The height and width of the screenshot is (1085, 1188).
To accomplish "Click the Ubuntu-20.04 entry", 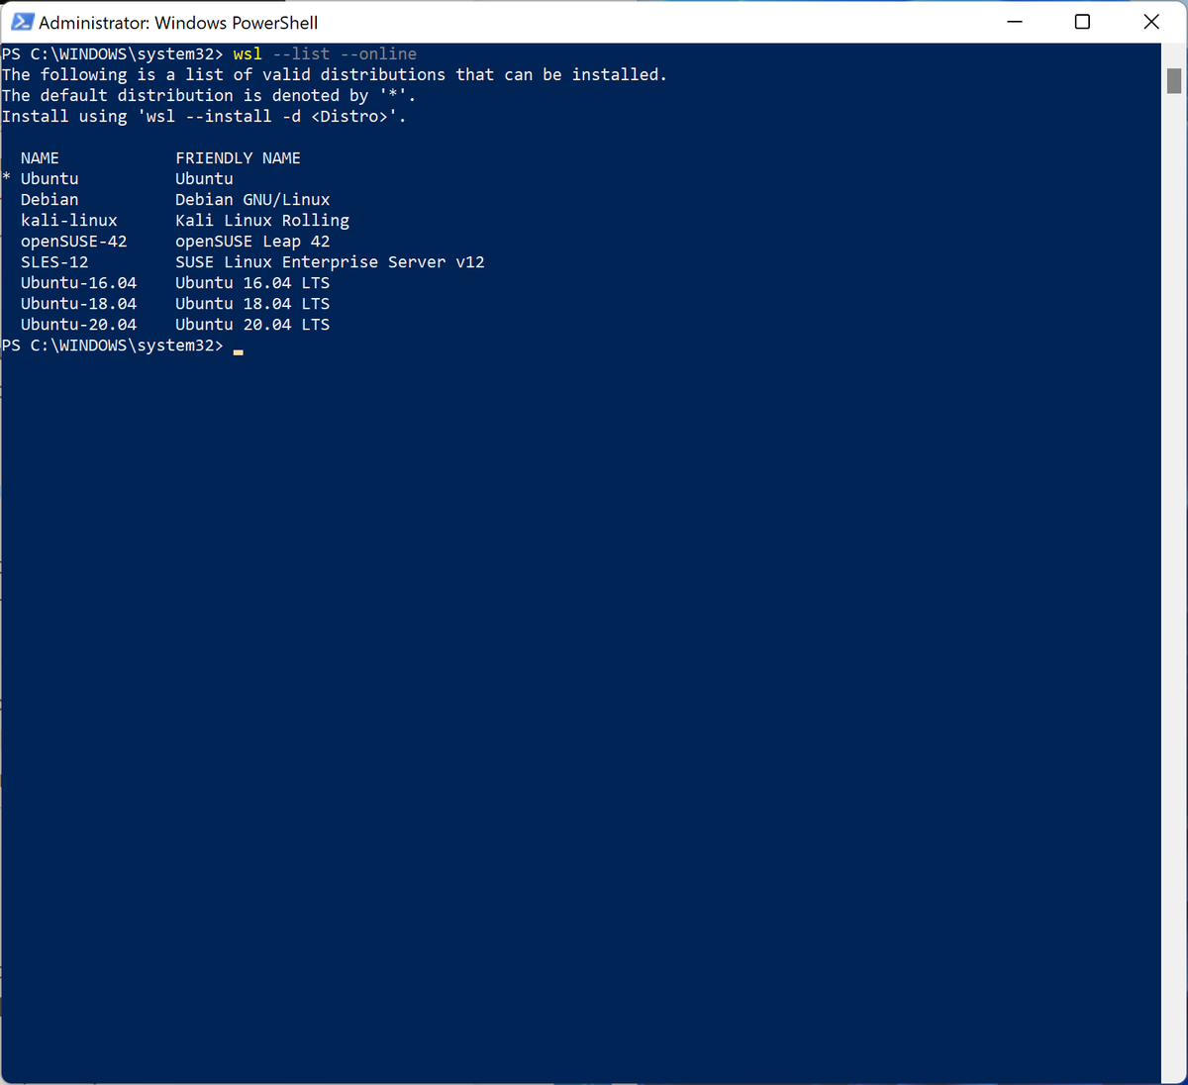I will (78, 324).
